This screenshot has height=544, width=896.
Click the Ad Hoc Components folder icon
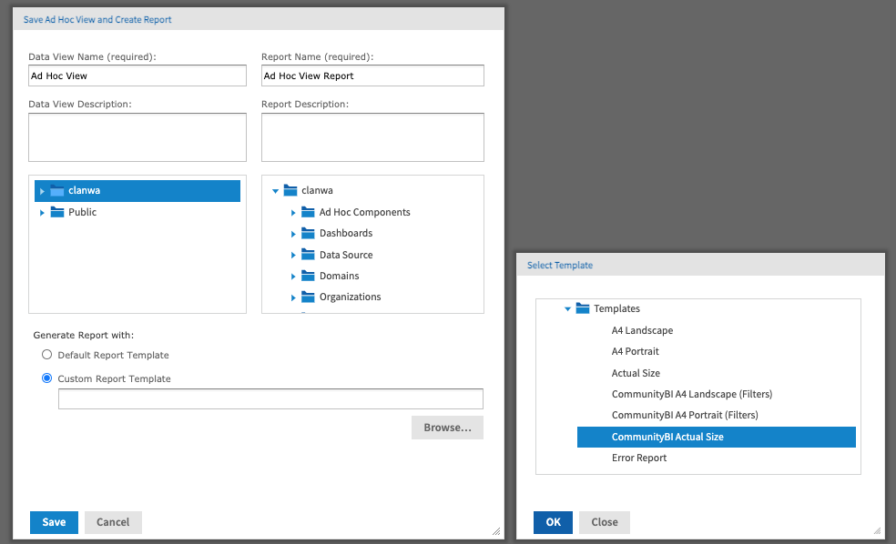[x=308, y=212]
